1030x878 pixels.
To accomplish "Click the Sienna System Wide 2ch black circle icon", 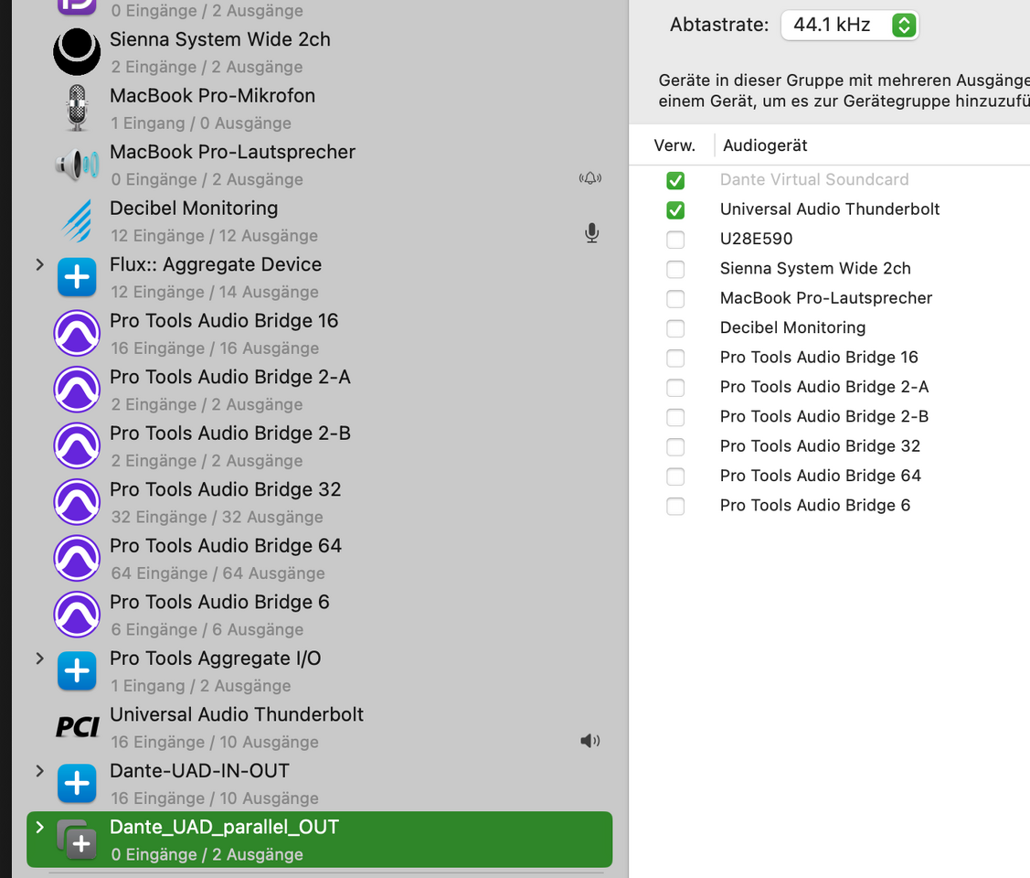I will click(x=77, y=52).
